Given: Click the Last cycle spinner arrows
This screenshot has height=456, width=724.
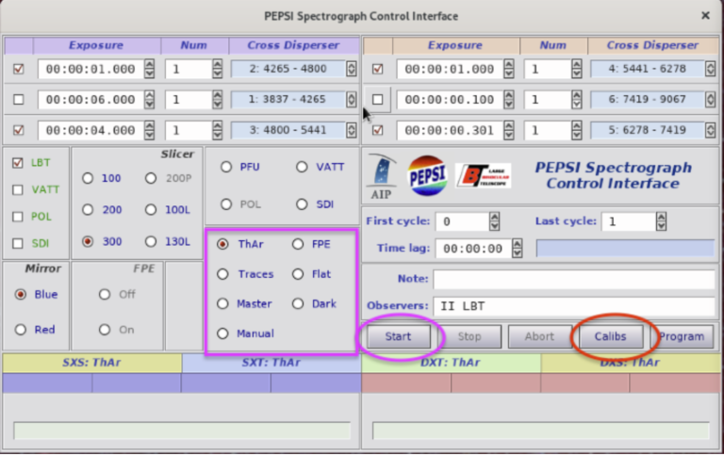Looking at the screenshot, I should (x=662, y=221).
